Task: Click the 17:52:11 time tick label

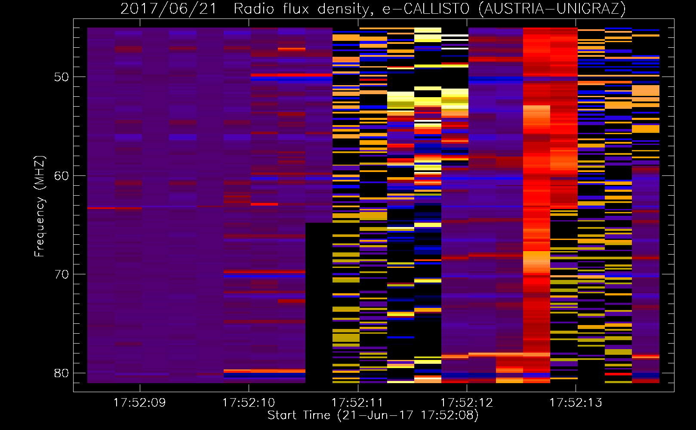Action: [x=357, y=403]
